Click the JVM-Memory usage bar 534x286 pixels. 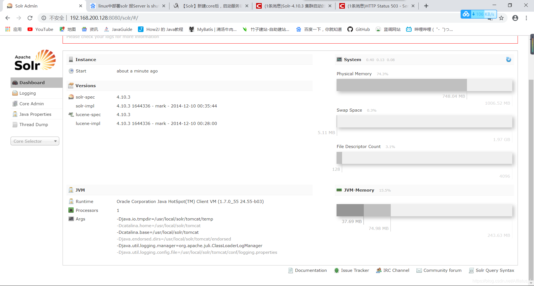coord(424,210)
